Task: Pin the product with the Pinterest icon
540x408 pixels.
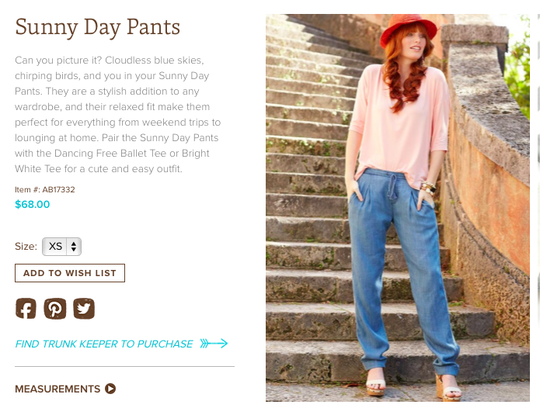Action: pyautogui.click(x=55, y=309)
